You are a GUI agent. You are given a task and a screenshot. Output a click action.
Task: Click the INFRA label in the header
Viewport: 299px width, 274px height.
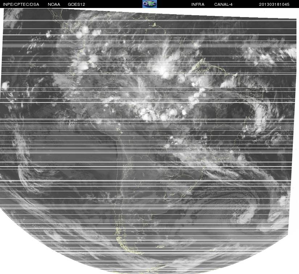pyautogui.click(x=198, y=4)
